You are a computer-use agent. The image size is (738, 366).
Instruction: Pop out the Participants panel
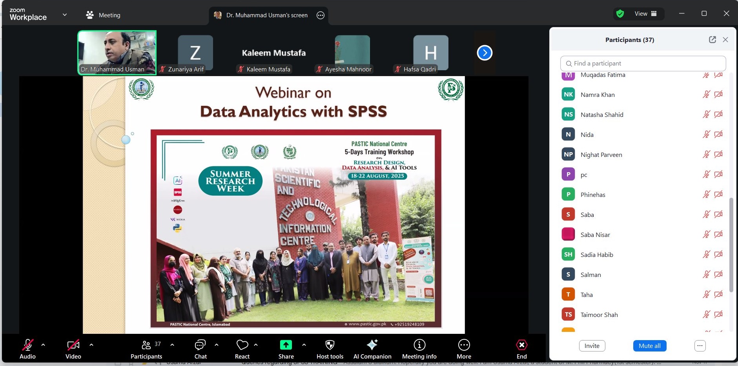pyautogui.click(x=712, y=39)
